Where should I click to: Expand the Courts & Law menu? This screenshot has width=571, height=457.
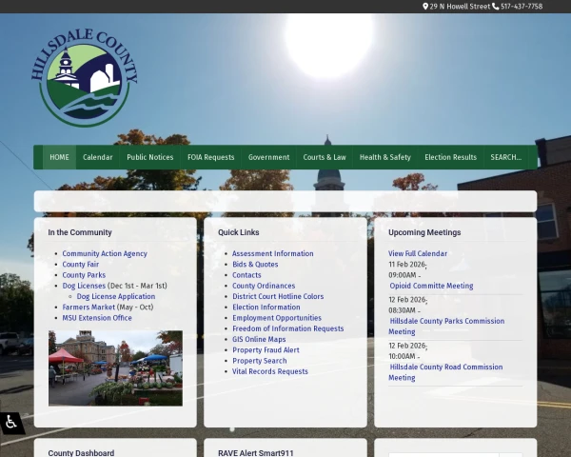(x=325, y=157)
